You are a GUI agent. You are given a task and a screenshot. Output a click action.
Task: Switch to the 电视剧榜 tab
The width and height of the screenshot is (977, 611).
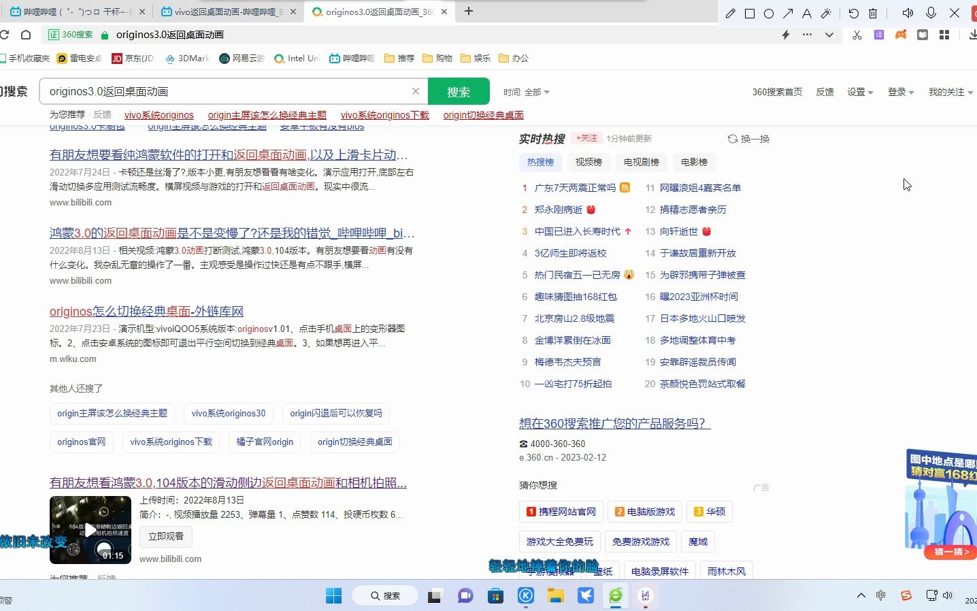click(640, 162)
